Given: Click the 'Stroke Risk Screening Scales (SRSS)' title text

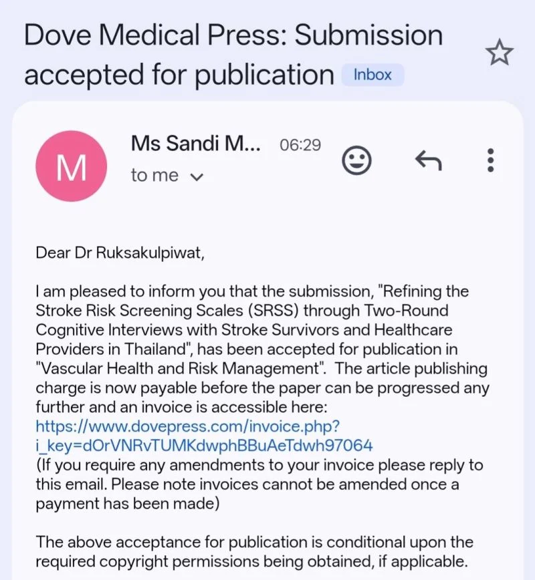Looking at the screenshot, I should coord(167,311).
